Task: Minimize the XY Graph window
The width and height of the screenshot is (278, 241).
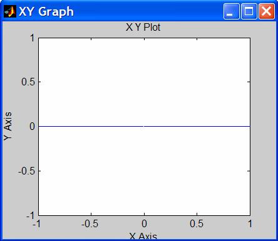Action: pos(231,11)
